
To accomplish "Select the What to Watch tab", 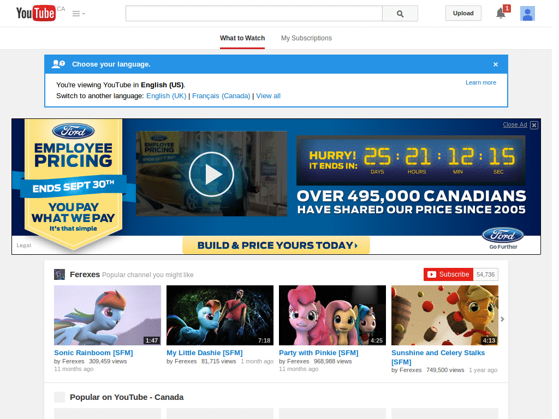I will tap(242, 38).
